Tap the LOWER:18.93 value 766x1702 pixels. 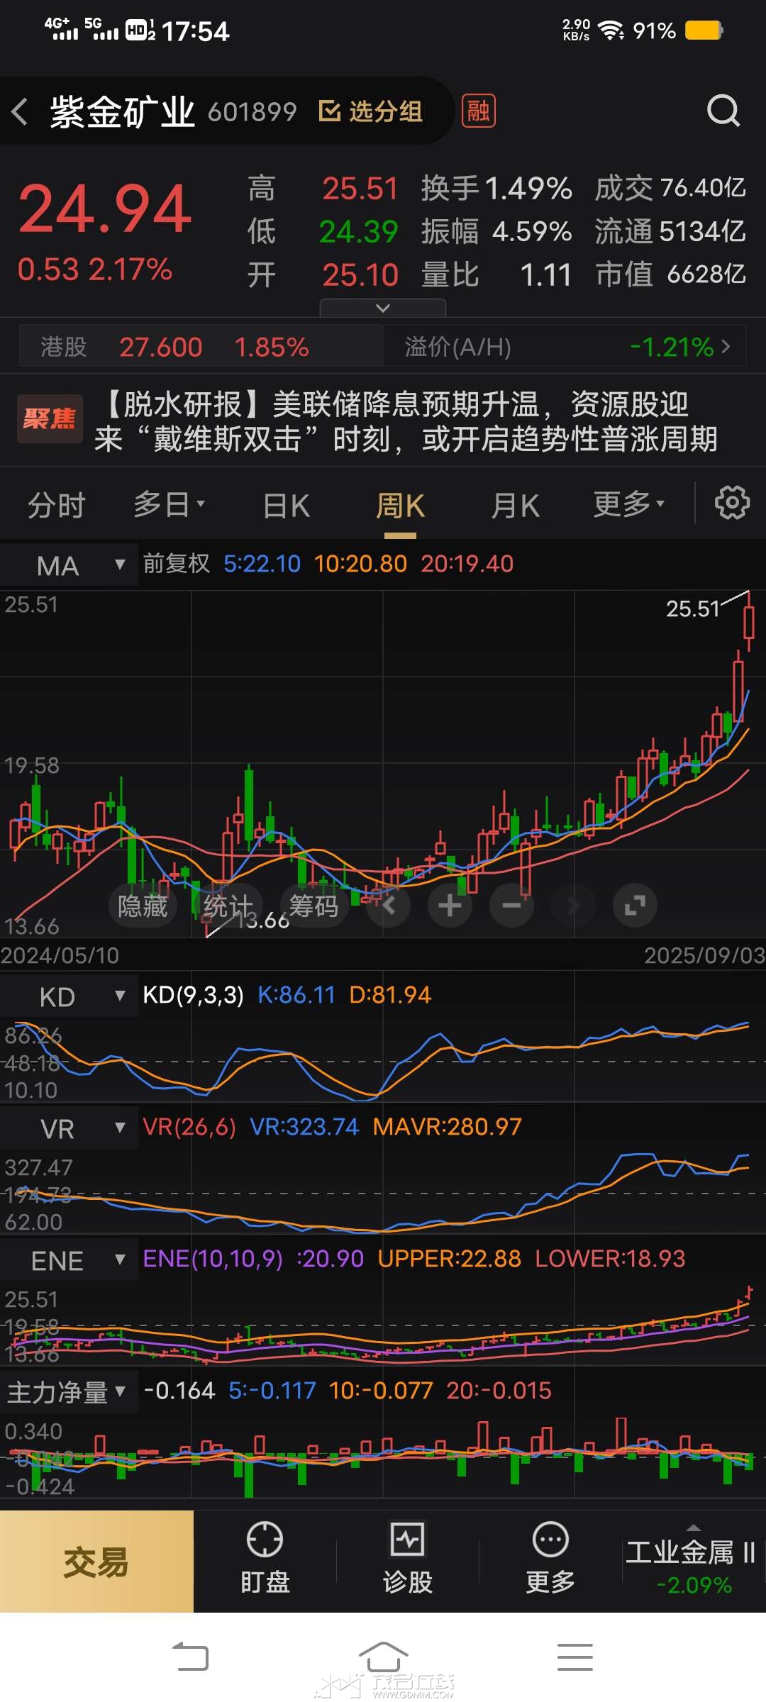pyautogui.click(x=611, y=1259)
